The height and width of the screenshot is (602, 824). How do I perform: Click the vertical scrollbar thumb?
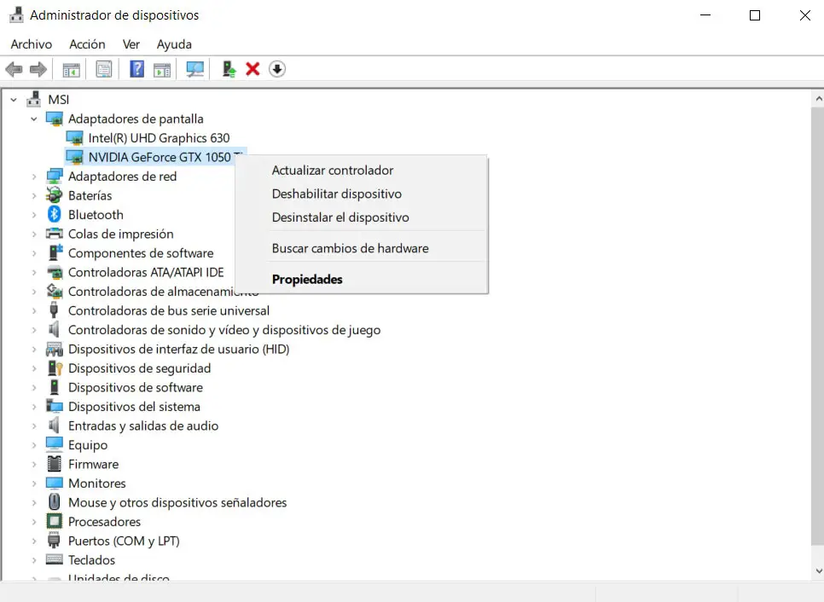(818, 326)
